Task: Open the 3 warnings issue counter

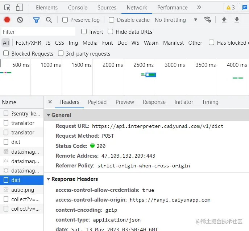Action: coord(231,8)
